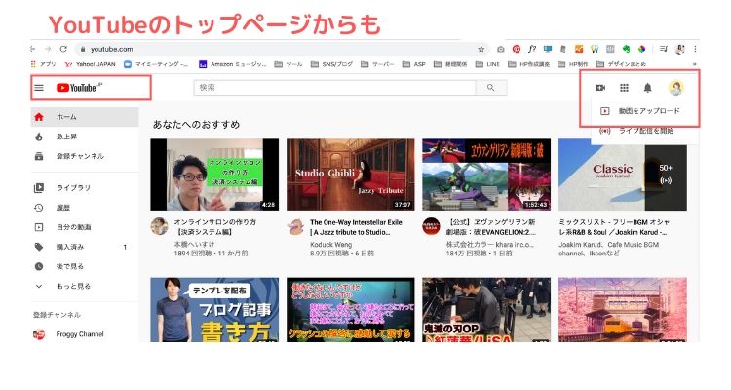
Task: Play the ブログ記事 書き方 thumbnail
Action: [x=214, y=310]
